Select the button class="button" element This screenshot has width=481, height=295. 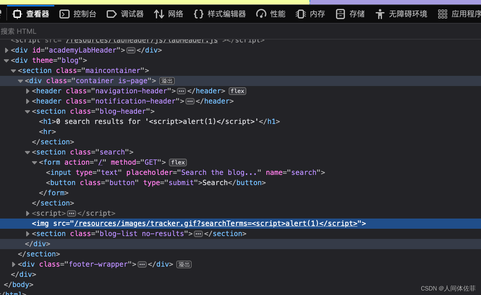tap(156, 183)
